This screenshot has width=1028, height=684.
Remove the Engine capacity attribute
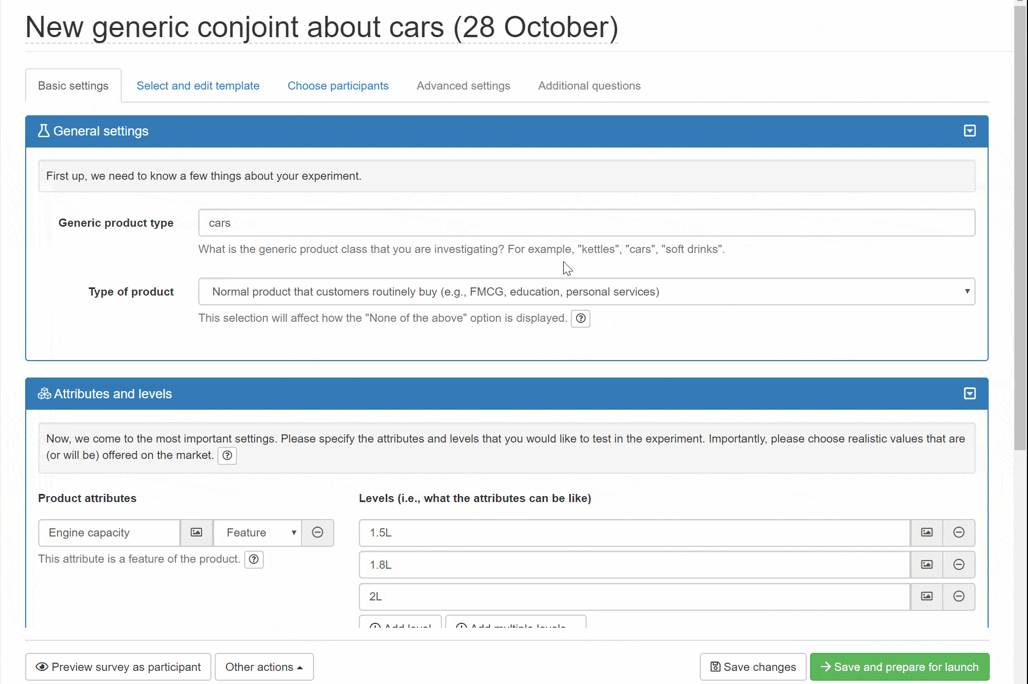point(317,533)
